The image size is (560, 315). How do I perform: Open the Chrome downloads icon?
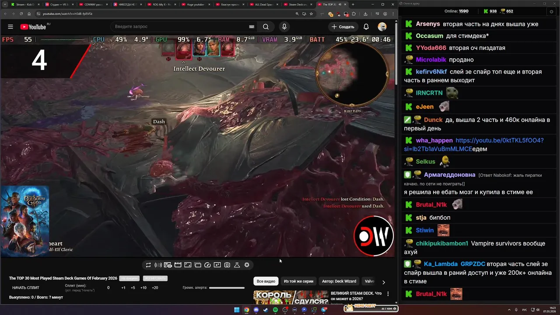pos(365,14)
